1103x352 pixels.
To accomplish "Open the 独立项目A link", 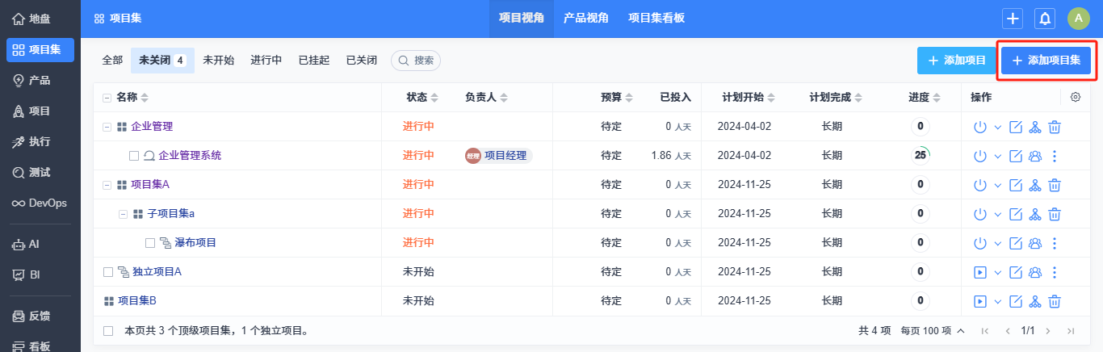I will 157,272.
